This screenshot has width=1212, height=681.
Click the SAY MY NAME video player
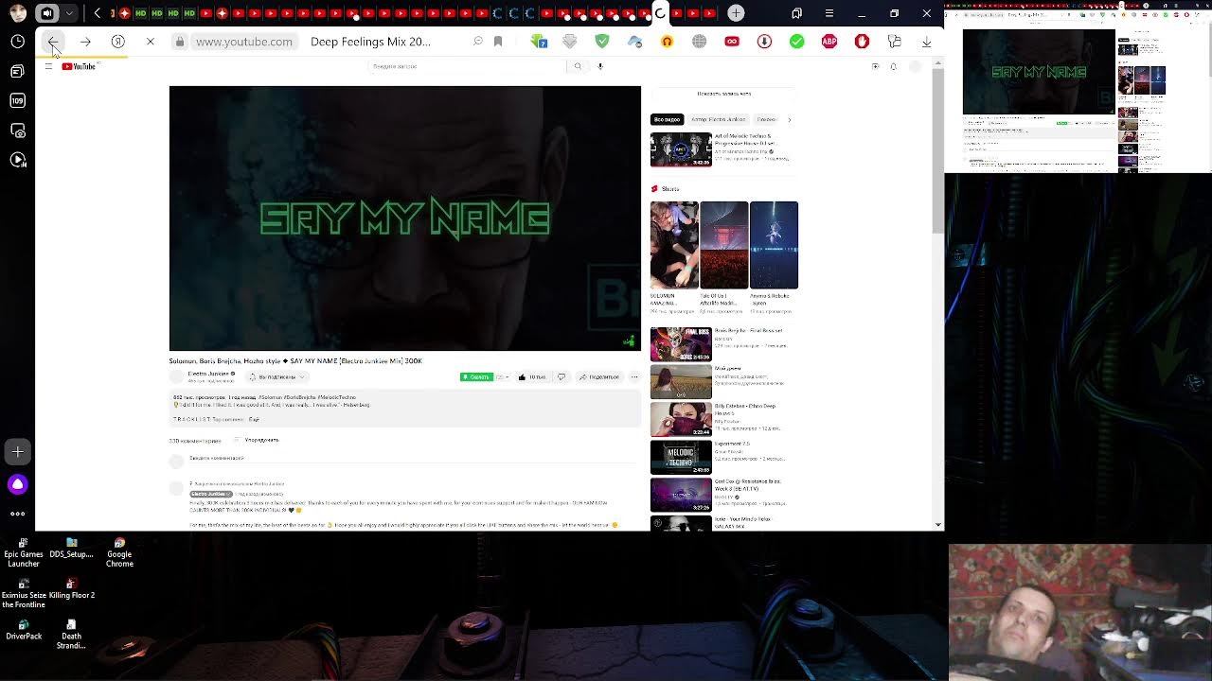[405, 218]
